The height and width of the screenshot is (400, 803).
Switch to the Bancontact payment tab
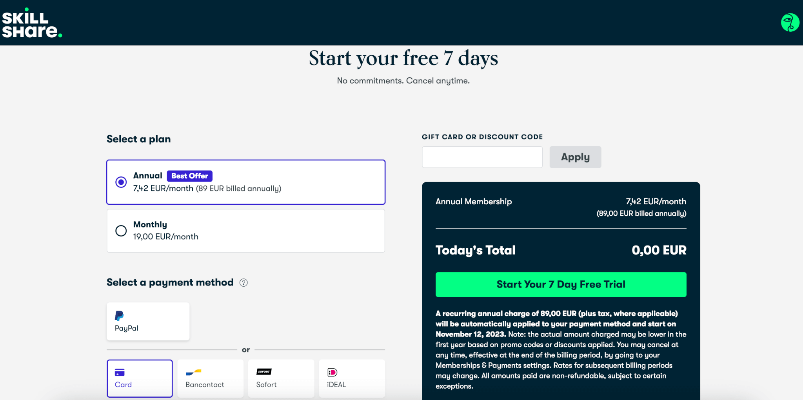[x=211, y=378]
